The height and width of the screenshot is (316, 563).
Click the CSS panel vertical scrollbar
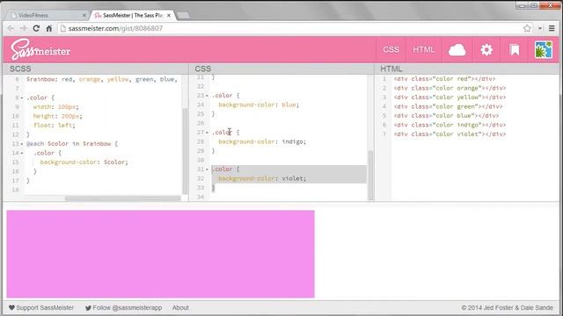click(x=370, y=175)
